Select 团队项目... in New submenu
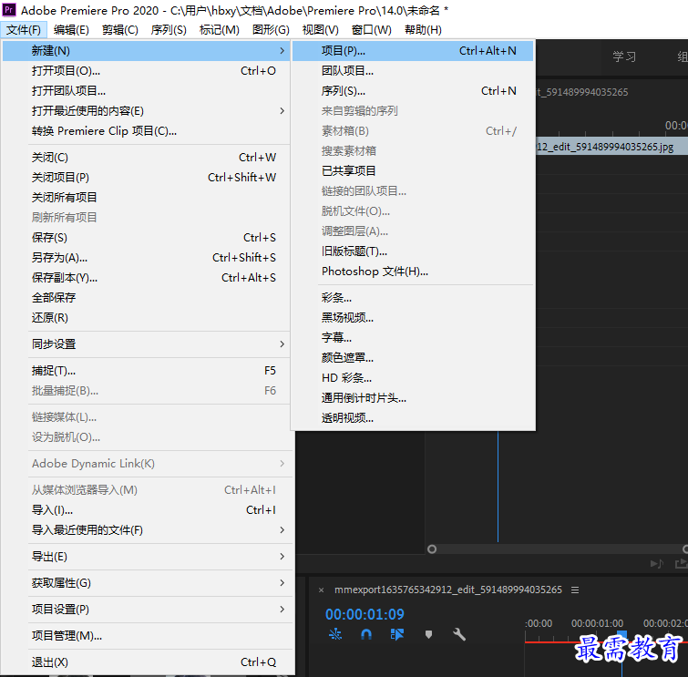The width and height of the screenshot is (688, 677). pyautogui.click(x=413, y=71)
